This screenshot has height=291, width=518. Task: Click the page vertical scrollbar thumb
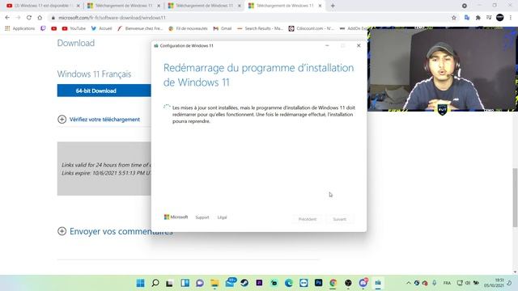[x=515, y=197]
